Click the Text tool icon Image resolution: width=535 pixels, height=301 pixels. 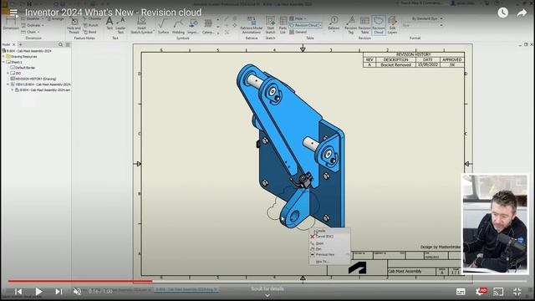(110, 24)
